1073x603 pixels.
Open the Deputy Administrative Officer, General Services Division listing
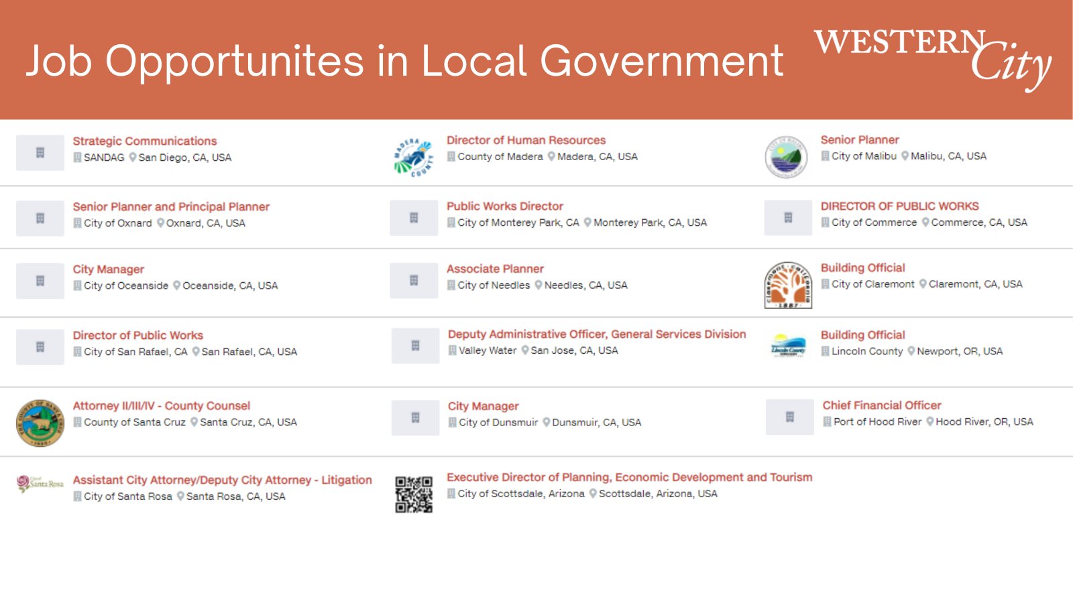[597, 334]
